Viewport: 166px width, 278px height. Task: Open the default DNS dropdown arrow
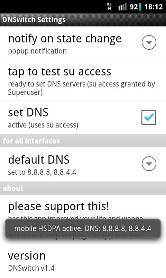(x=149, y=163)
